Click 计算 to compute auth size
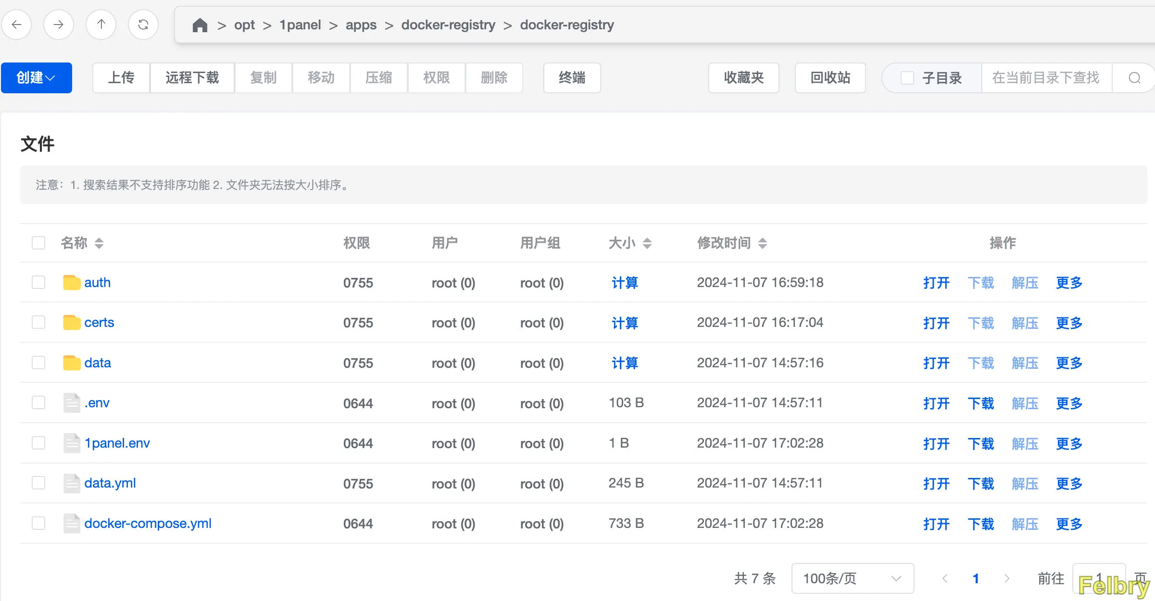This screenshot has width=1155, height=601. click(625, 283)
